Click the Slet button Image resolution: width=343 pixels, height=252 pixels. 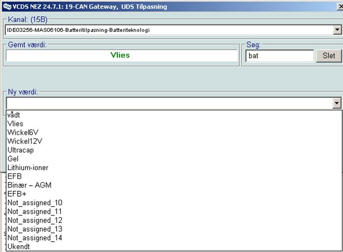pos(329,56)
